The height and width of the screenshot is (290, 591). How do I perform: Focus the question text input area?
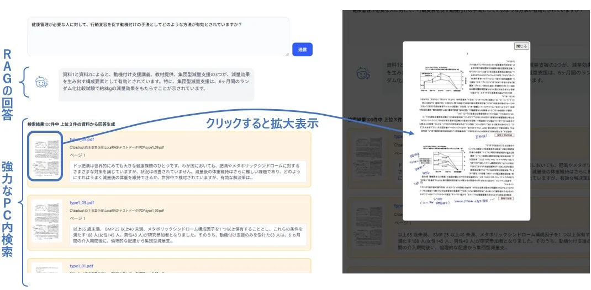tap(159, 36)
